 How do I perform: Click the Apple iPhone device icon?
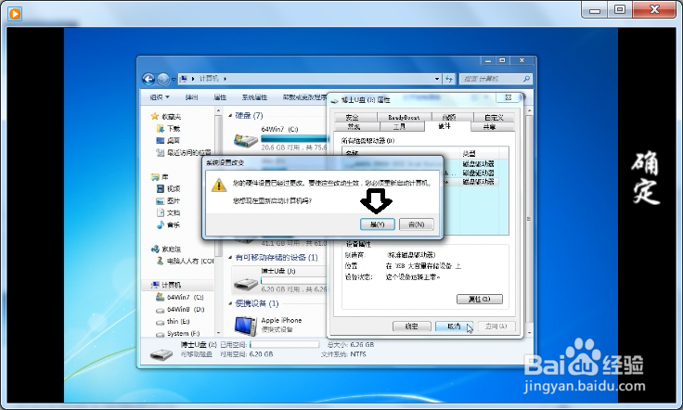pos(246,326)
